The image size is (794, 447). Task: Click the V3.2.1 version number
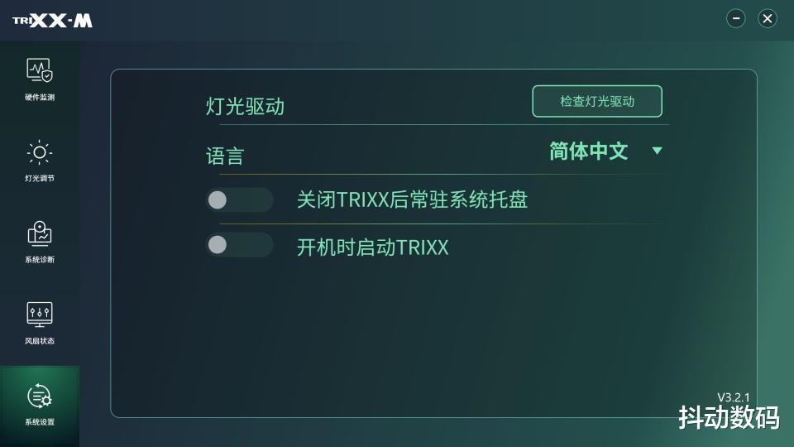734,397
